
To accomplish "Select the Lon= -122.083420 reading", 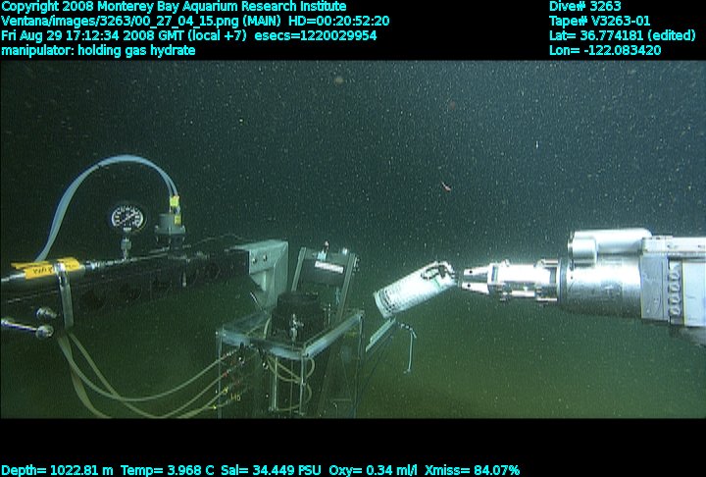I will click(x=605, y=50).
